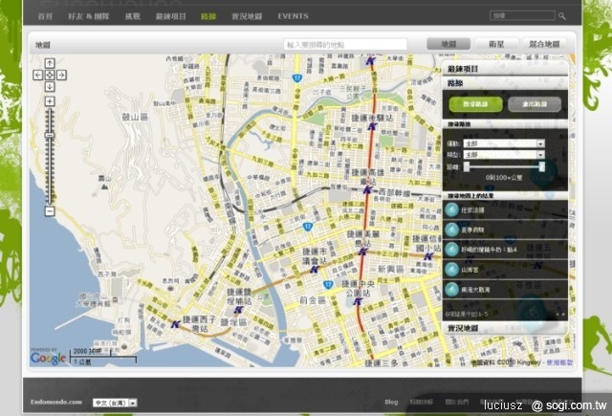Expand the 實況地圖 section below the results

pos(505,328)
